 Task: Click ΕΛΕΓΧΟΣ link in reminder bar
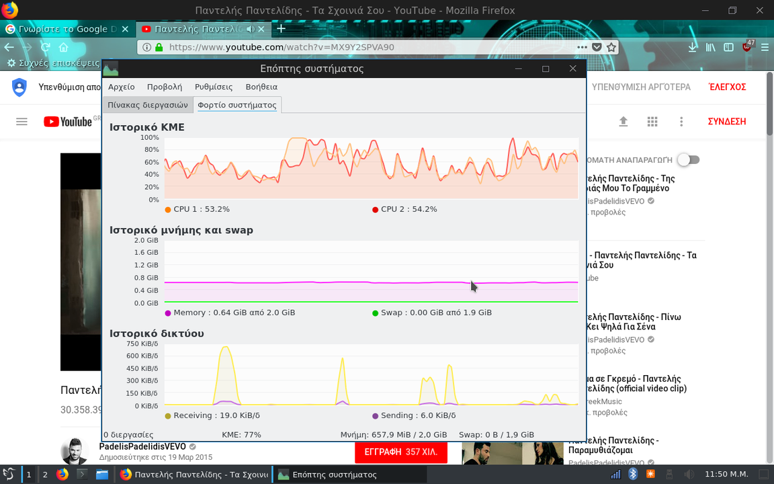[x=727, y=87]
